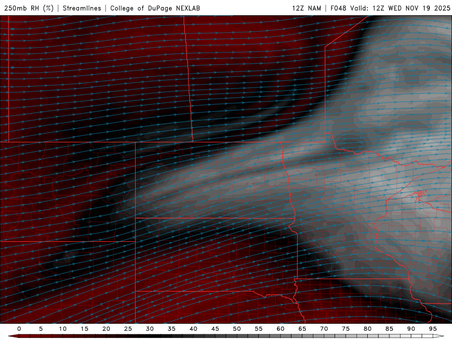
Task: Click the legend value "60"
Action: click(280, 329)
